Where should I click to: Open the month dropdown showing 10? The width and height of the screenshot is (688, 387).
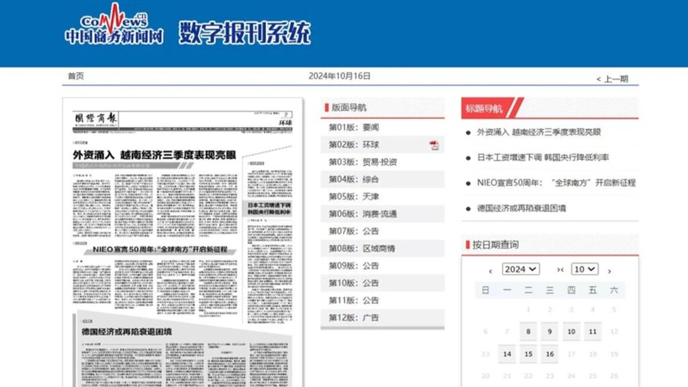tap(584, 269)
